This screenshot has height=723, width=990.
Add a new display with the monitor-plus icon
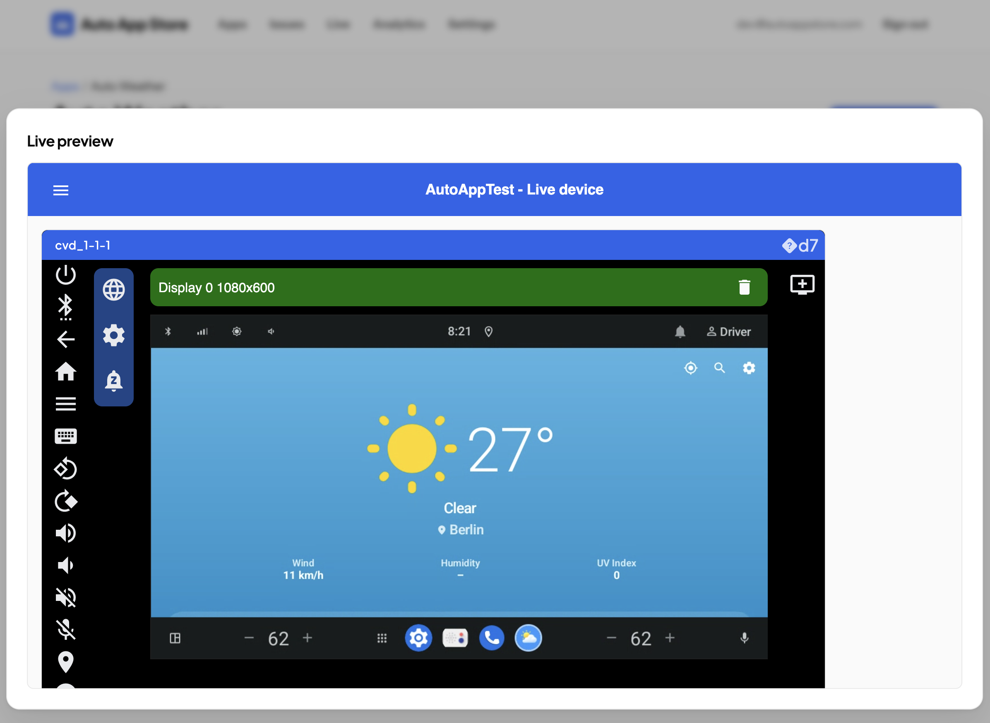coord(802,284)
